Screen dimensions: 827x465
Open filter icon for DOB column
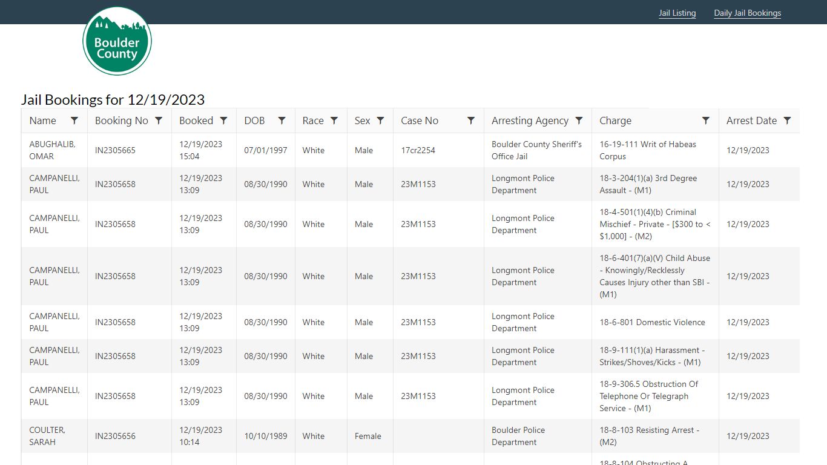(282, 120)
